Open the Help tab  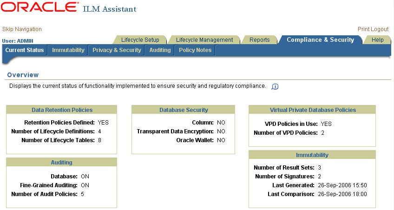(377, 40)
